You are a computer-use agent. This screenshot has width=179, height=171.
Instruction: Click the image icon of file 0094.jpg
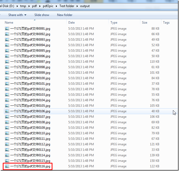click(x=7, y=45)
